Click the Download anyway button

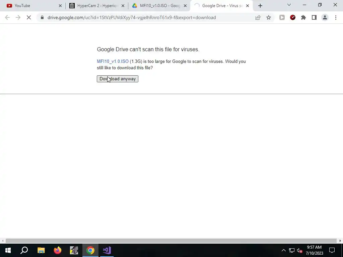(x=118, y=79)
